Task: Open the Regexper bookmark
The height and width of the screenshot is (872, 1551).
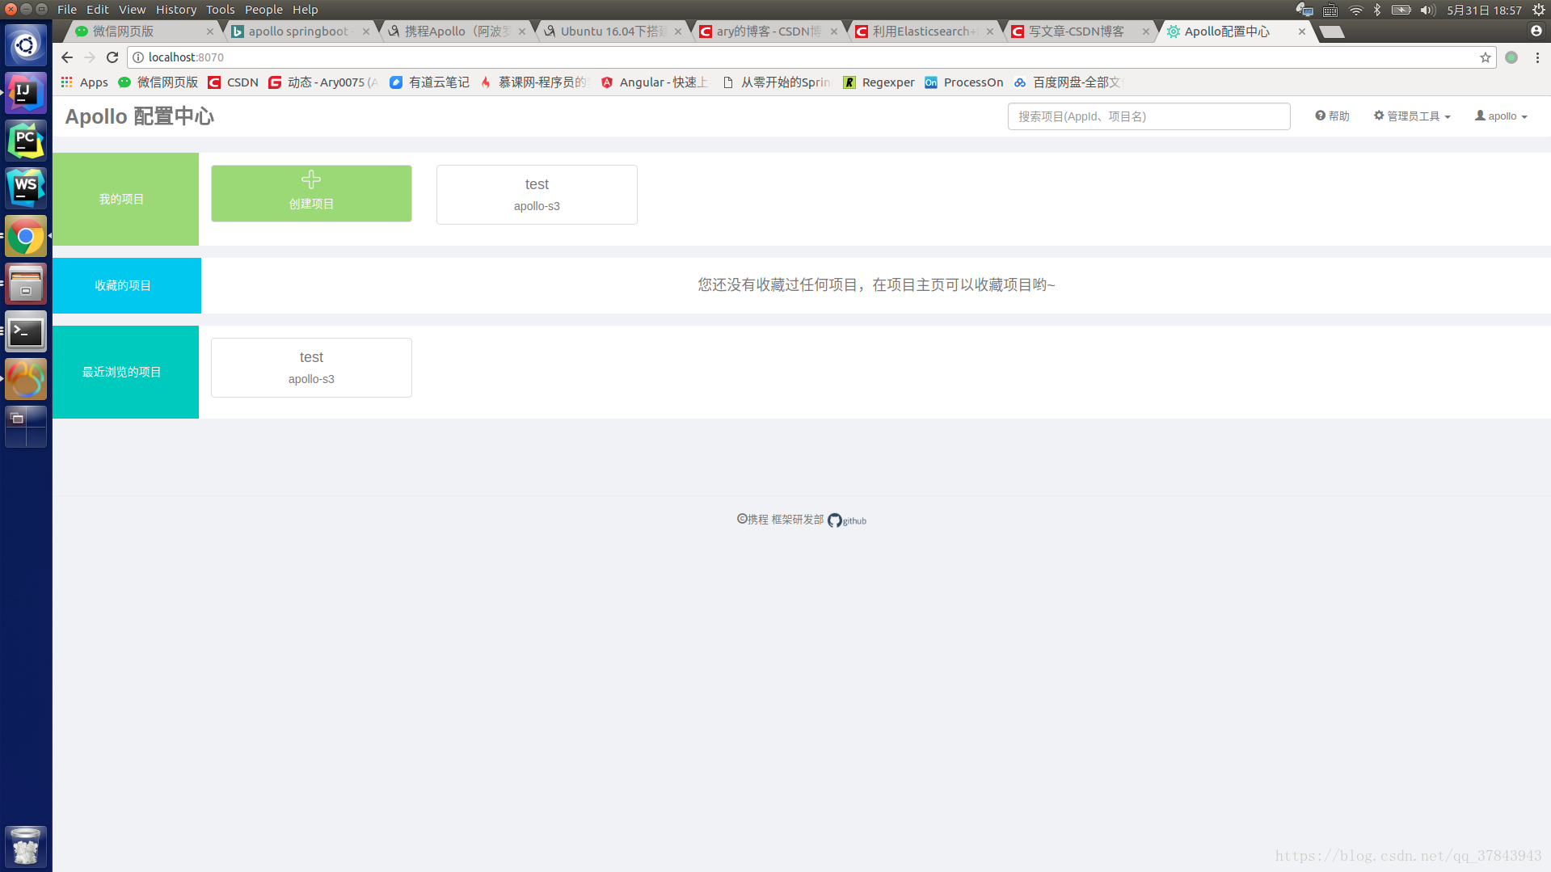Action: pos(879,82)
